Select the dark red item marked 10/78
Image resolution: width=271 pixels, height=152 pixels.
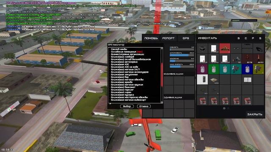[247, 59]
